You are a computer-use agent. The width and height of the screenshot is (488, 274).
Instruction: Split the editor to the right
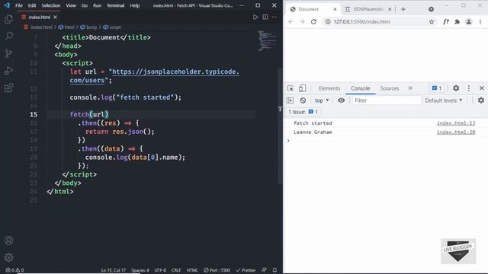click(x=265, y=17)
